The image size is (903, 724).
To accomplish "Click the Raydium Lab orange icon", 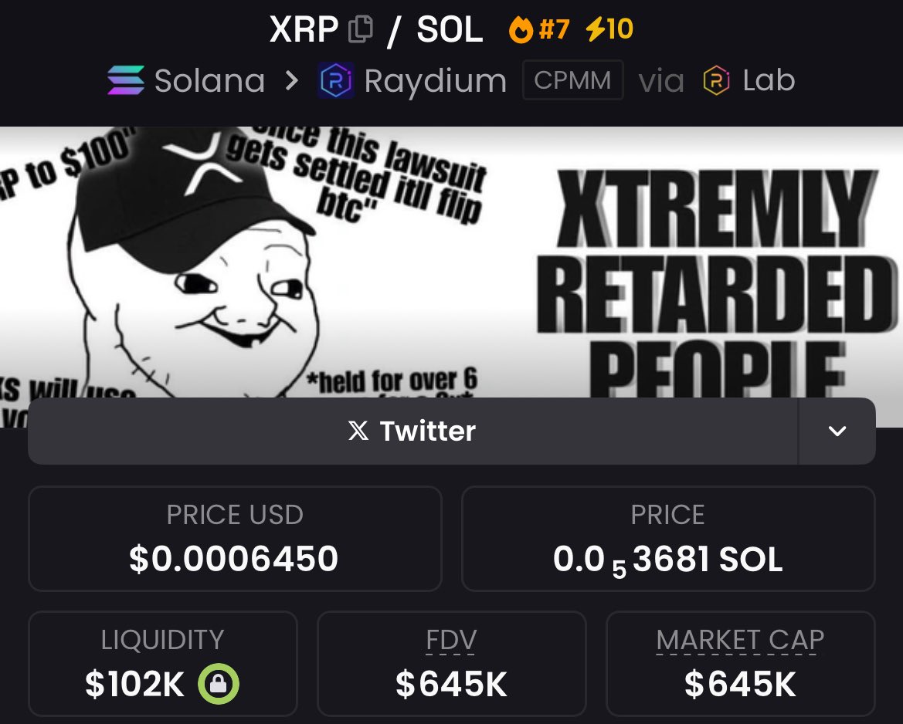I will pyautogui.click(x=716, y=80).
